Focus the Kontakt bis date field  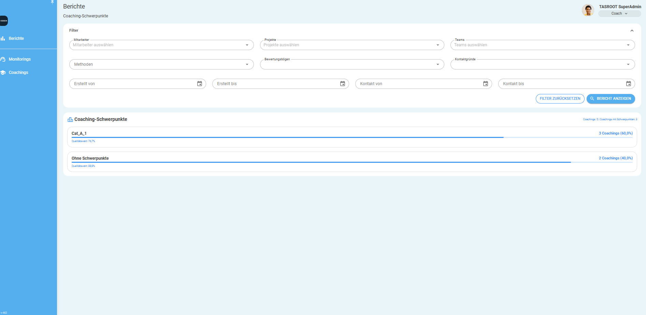(x=566, y=84)
